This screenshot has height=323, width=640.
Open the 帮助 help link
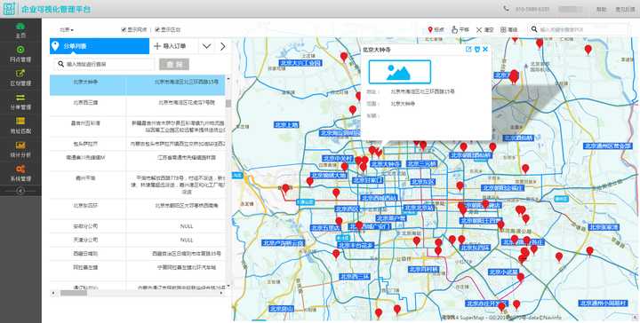click(x=601, y=9)
